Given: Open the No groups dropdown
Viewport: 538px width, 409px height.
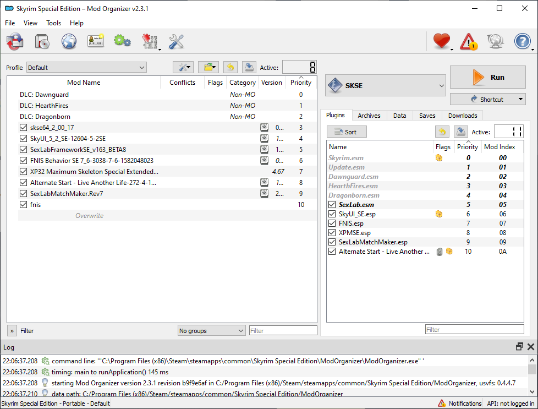Looking at the screenshot, I should pyautogui.click(x=211, y=331).
